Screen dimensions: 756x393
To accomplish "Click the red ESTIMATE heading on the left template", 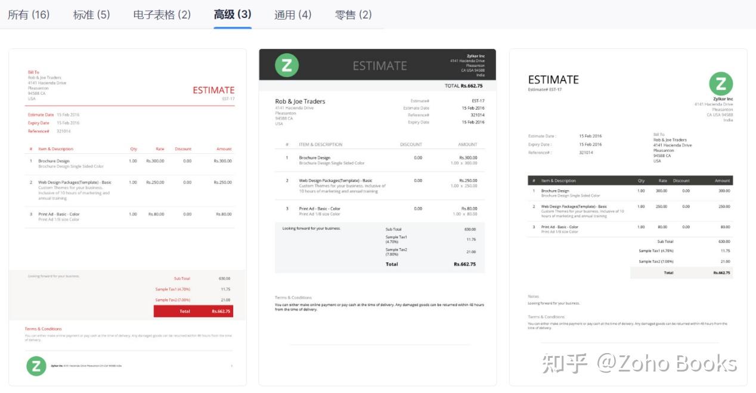I will point(213,89).
